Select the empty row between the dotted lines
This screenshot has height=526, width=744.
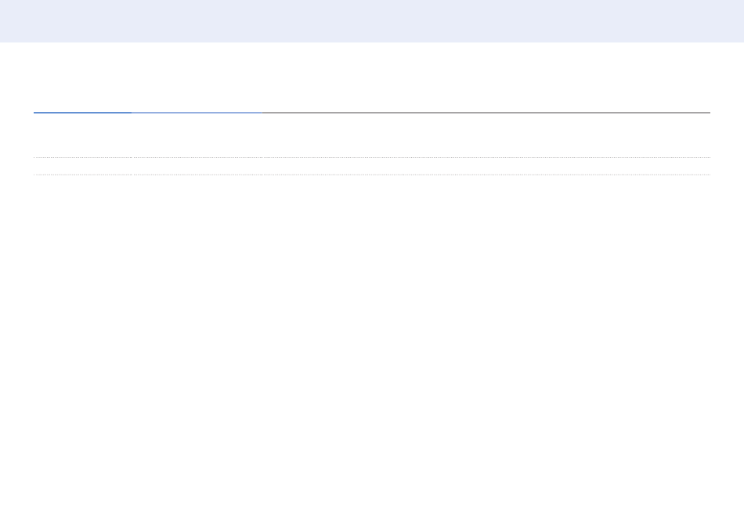[x=372, y=167]
